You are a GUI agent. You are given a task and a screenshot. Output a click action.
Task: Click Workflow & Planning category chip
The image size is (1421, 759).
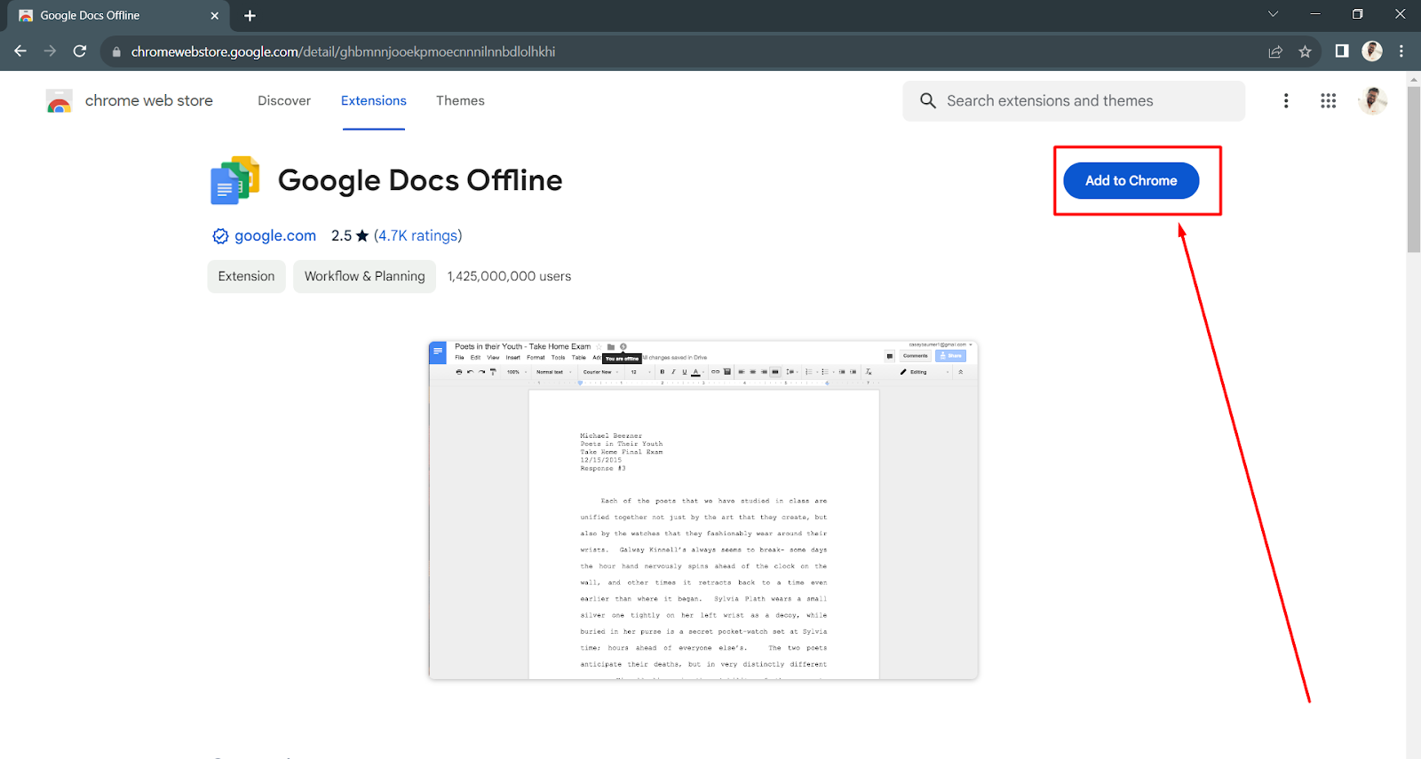pyautogui.click(x=365, y=277)
